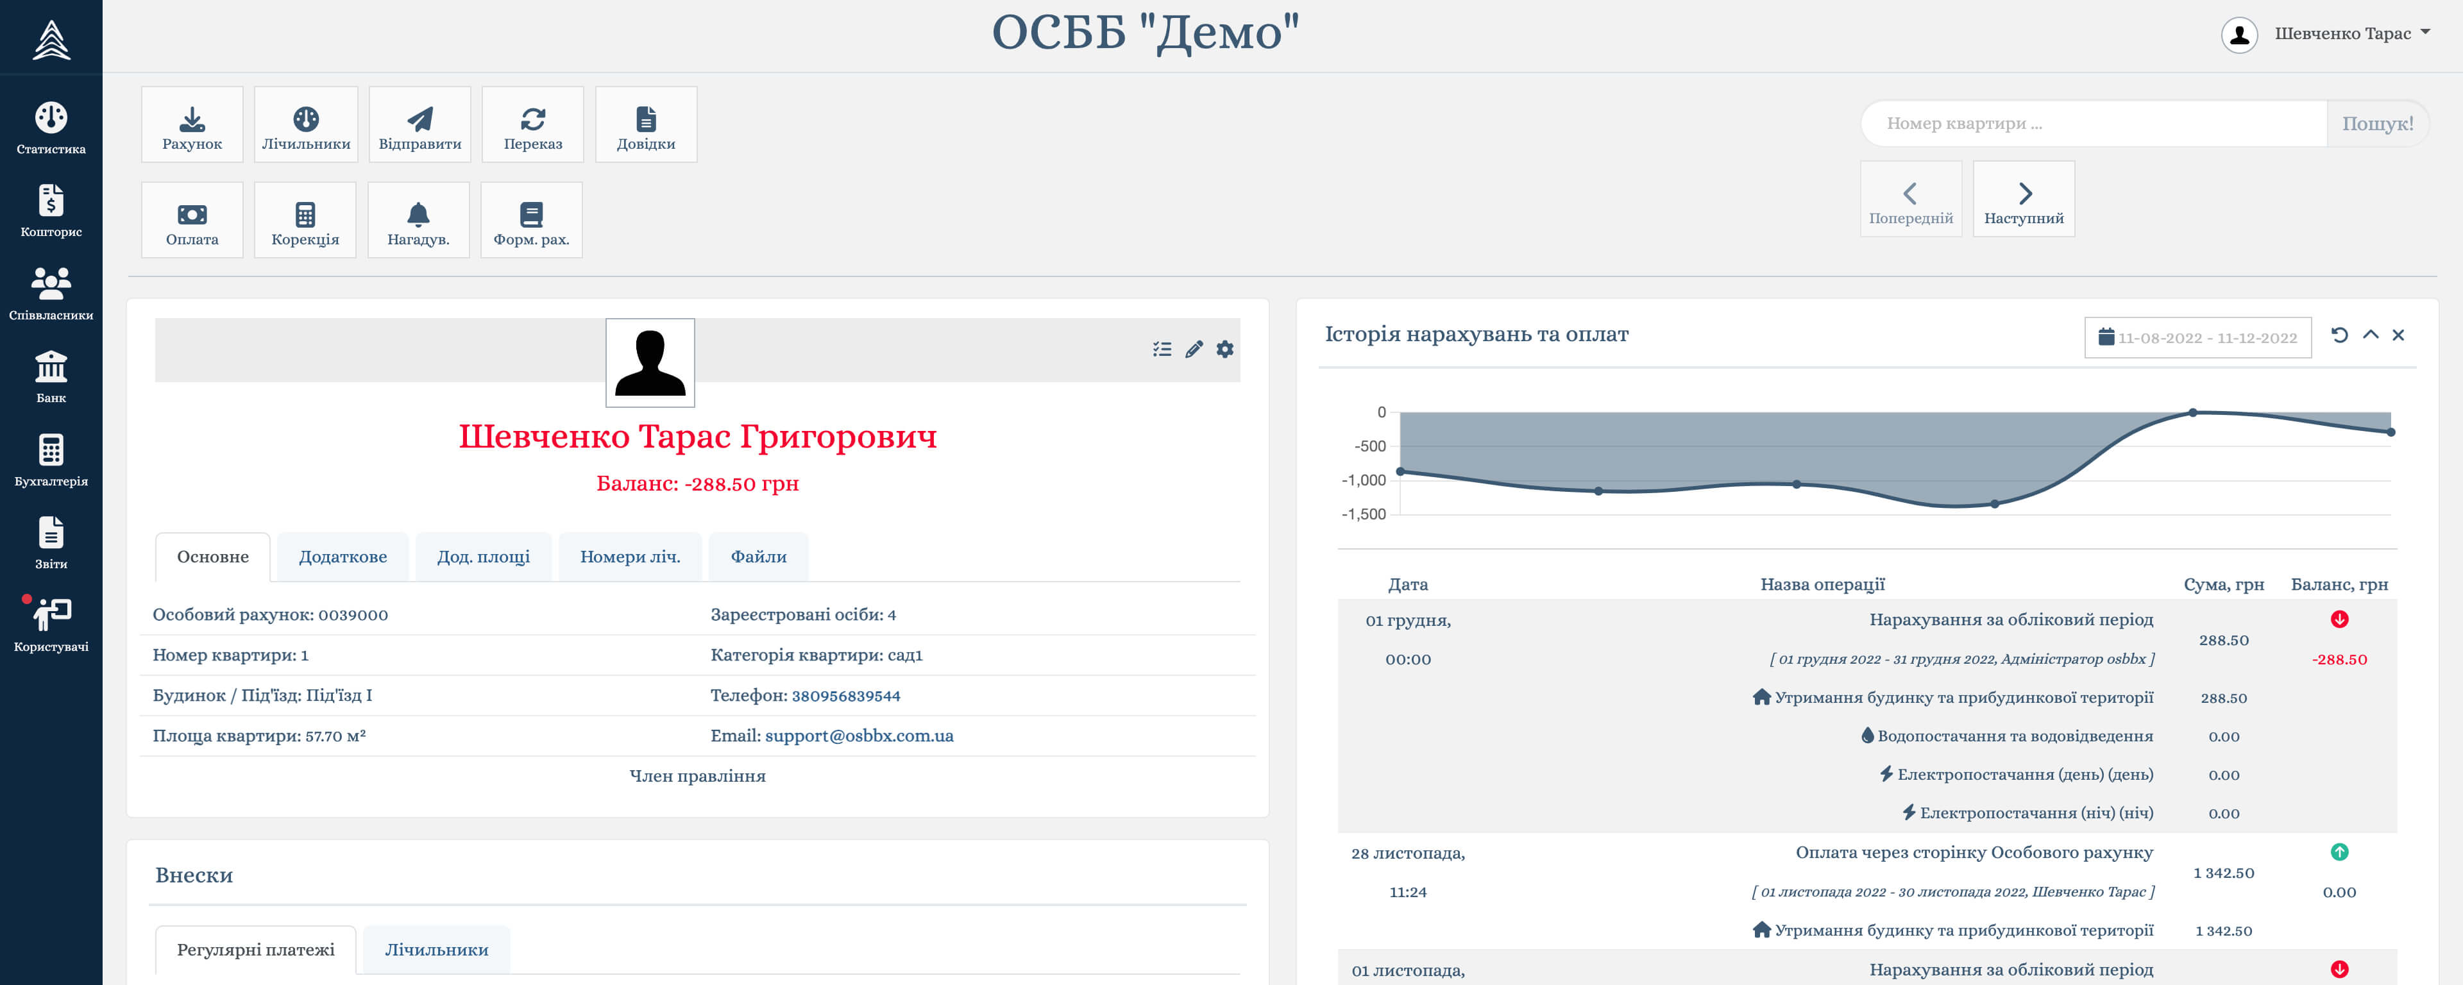2463x985 pixels.
Task: Open profile settings gear icon
Action: pos(1225,350)
